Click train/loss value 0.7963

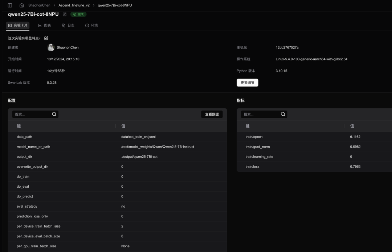coord(355,167)
